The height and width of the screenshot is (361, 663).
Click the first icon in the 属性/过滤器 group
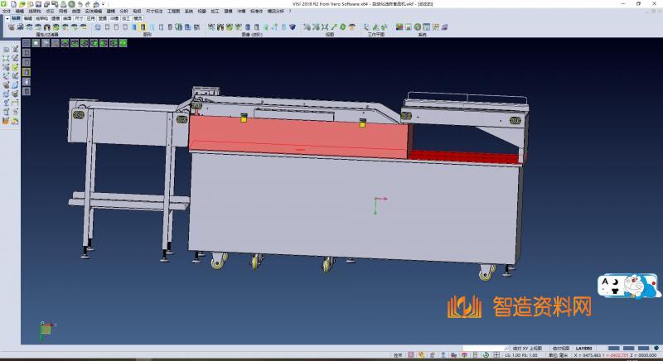pyautogui.click(x=11, y=27)
